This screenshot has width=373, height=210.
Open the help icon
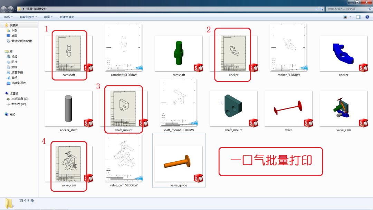(x=367, y=17)
